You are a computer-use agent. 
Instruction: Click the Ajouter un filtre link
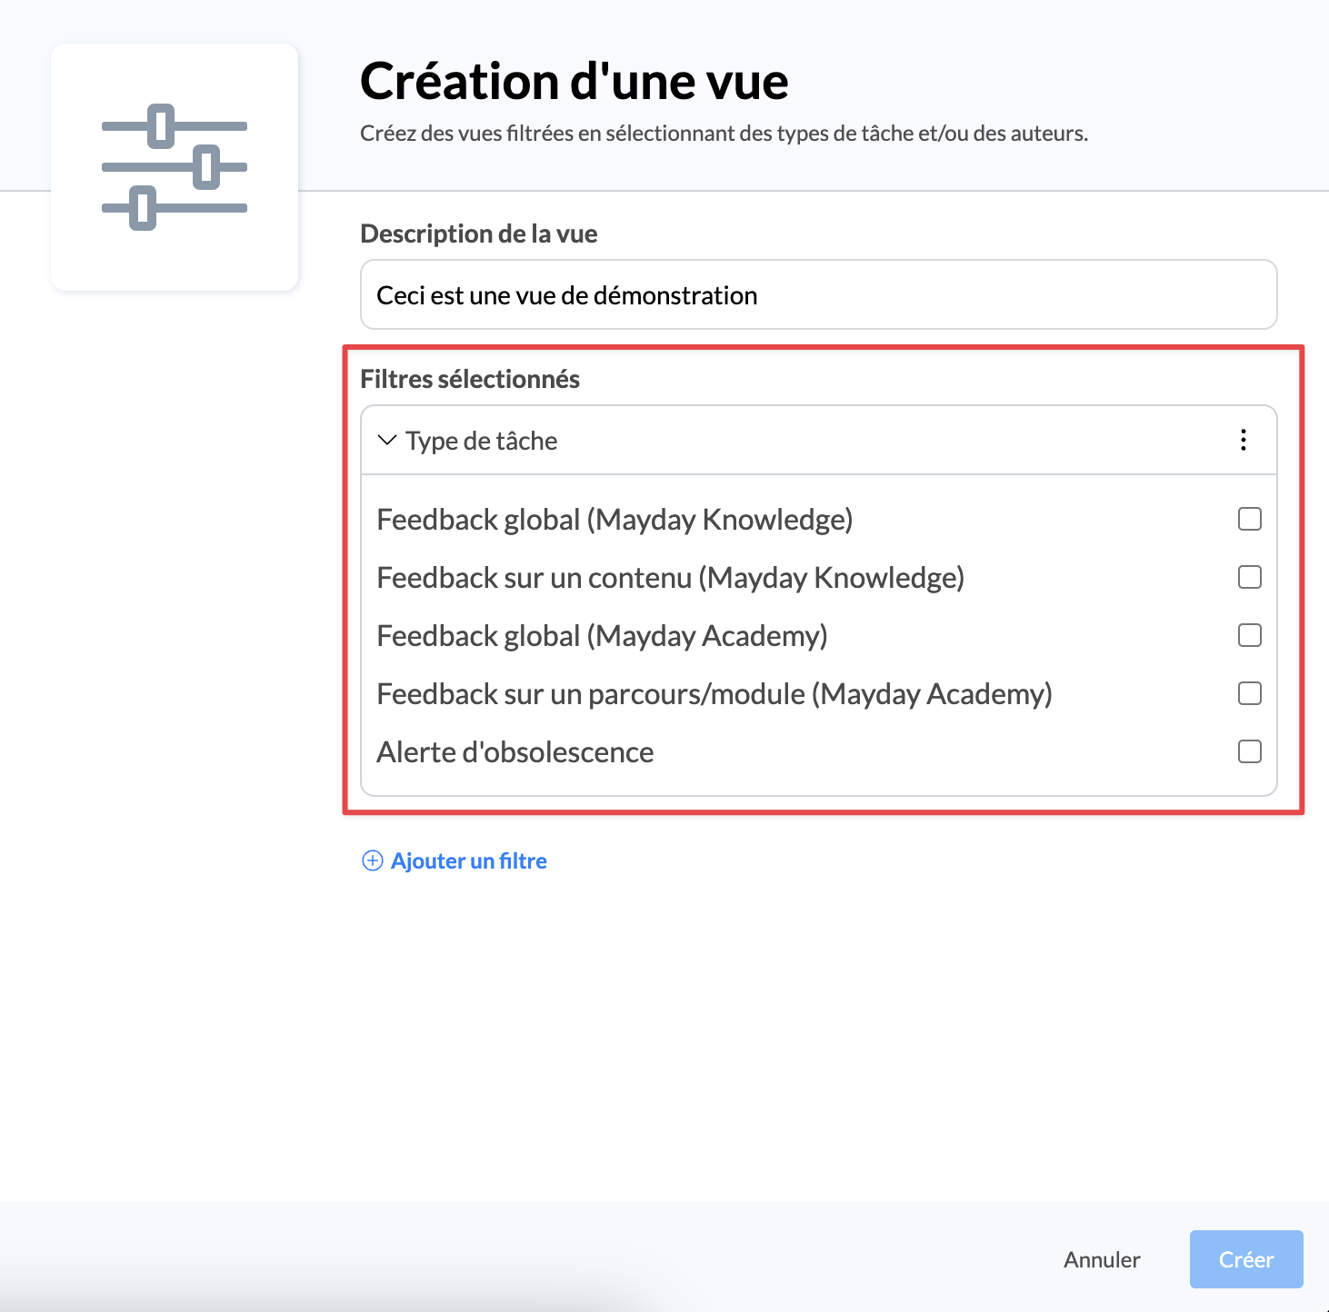pos(468,860)
